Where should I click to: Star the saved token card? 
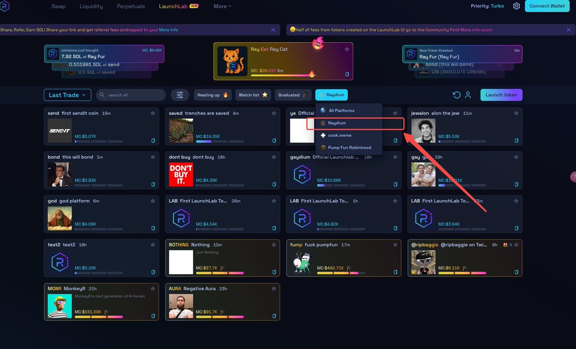[x=274, y=113]
